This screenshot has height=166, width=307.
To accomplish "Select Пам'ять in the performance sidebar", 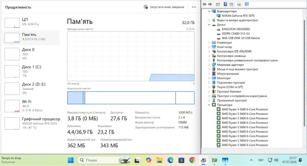I will click(x=31, y=38).
